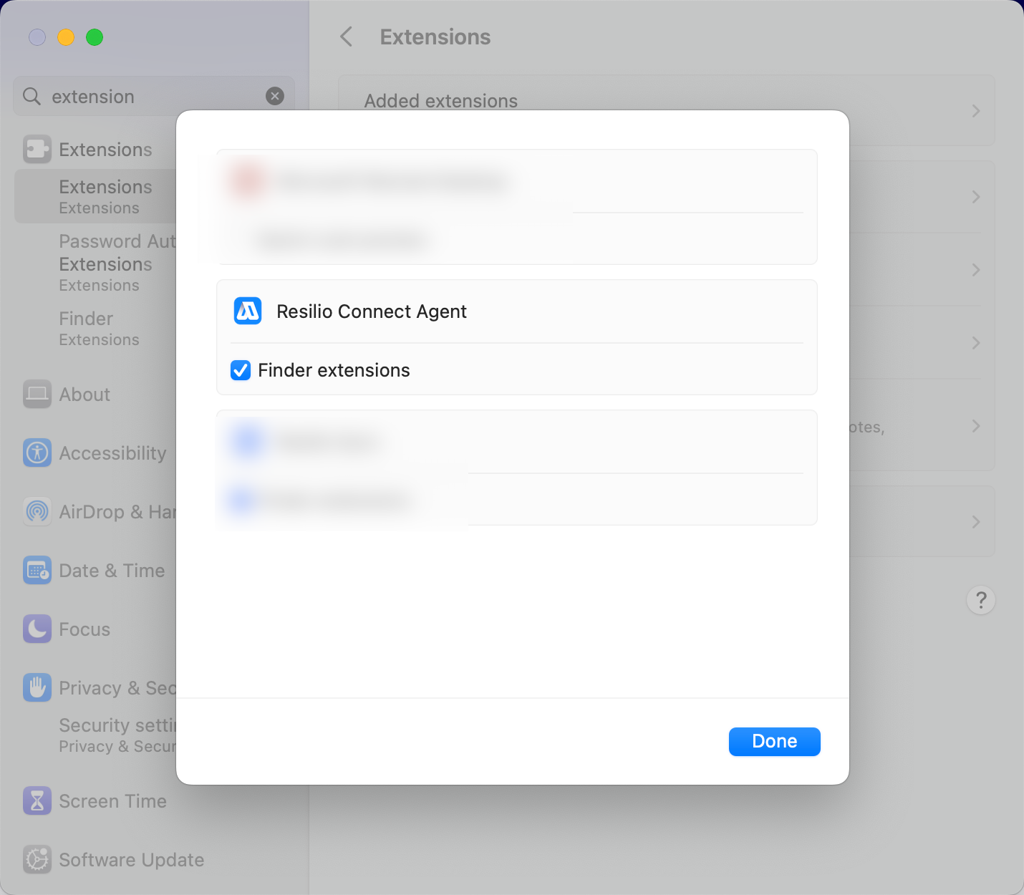Open the AirDrop & Handoff icon
This screenshot has height=895, width=1024.
coord(37,512)
